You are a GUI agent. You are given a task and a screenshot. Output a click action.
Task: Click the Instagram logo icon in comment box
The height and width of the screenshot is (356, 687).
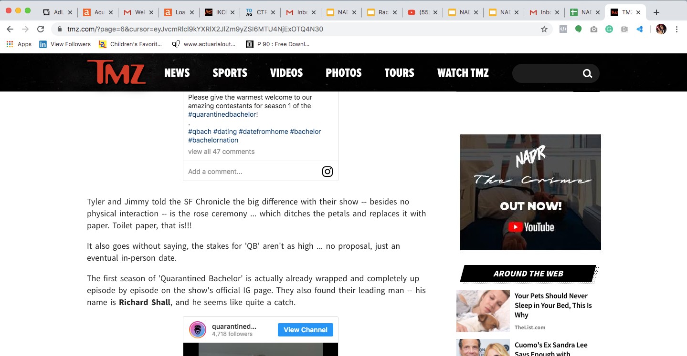327,172
